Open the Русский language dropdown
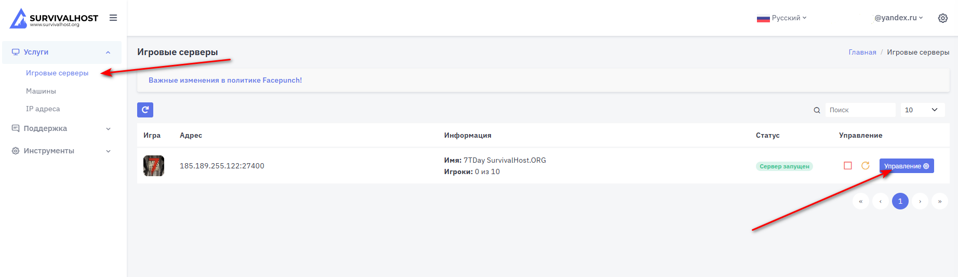 pos(782,18)
